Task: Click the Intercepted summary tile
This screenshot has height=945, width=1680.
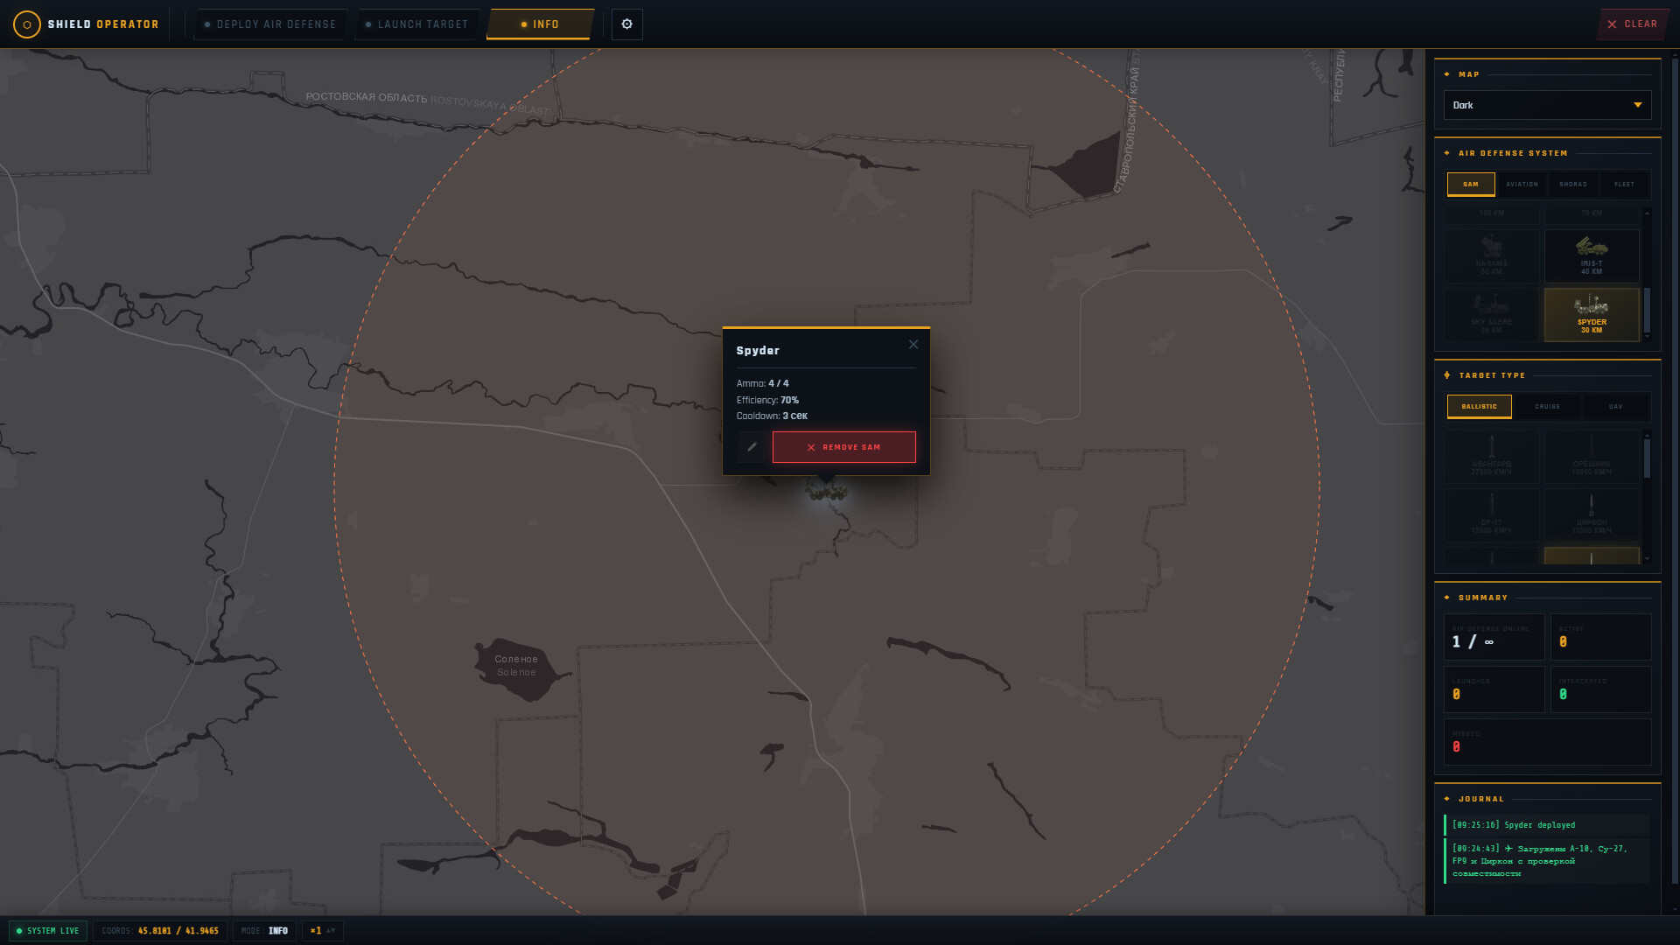Action: [x=1600, y=689]
